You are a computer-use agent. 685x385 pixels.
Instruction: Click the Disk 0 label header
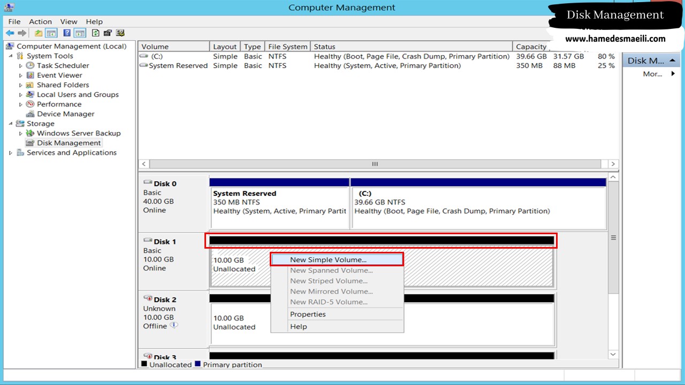165,183
